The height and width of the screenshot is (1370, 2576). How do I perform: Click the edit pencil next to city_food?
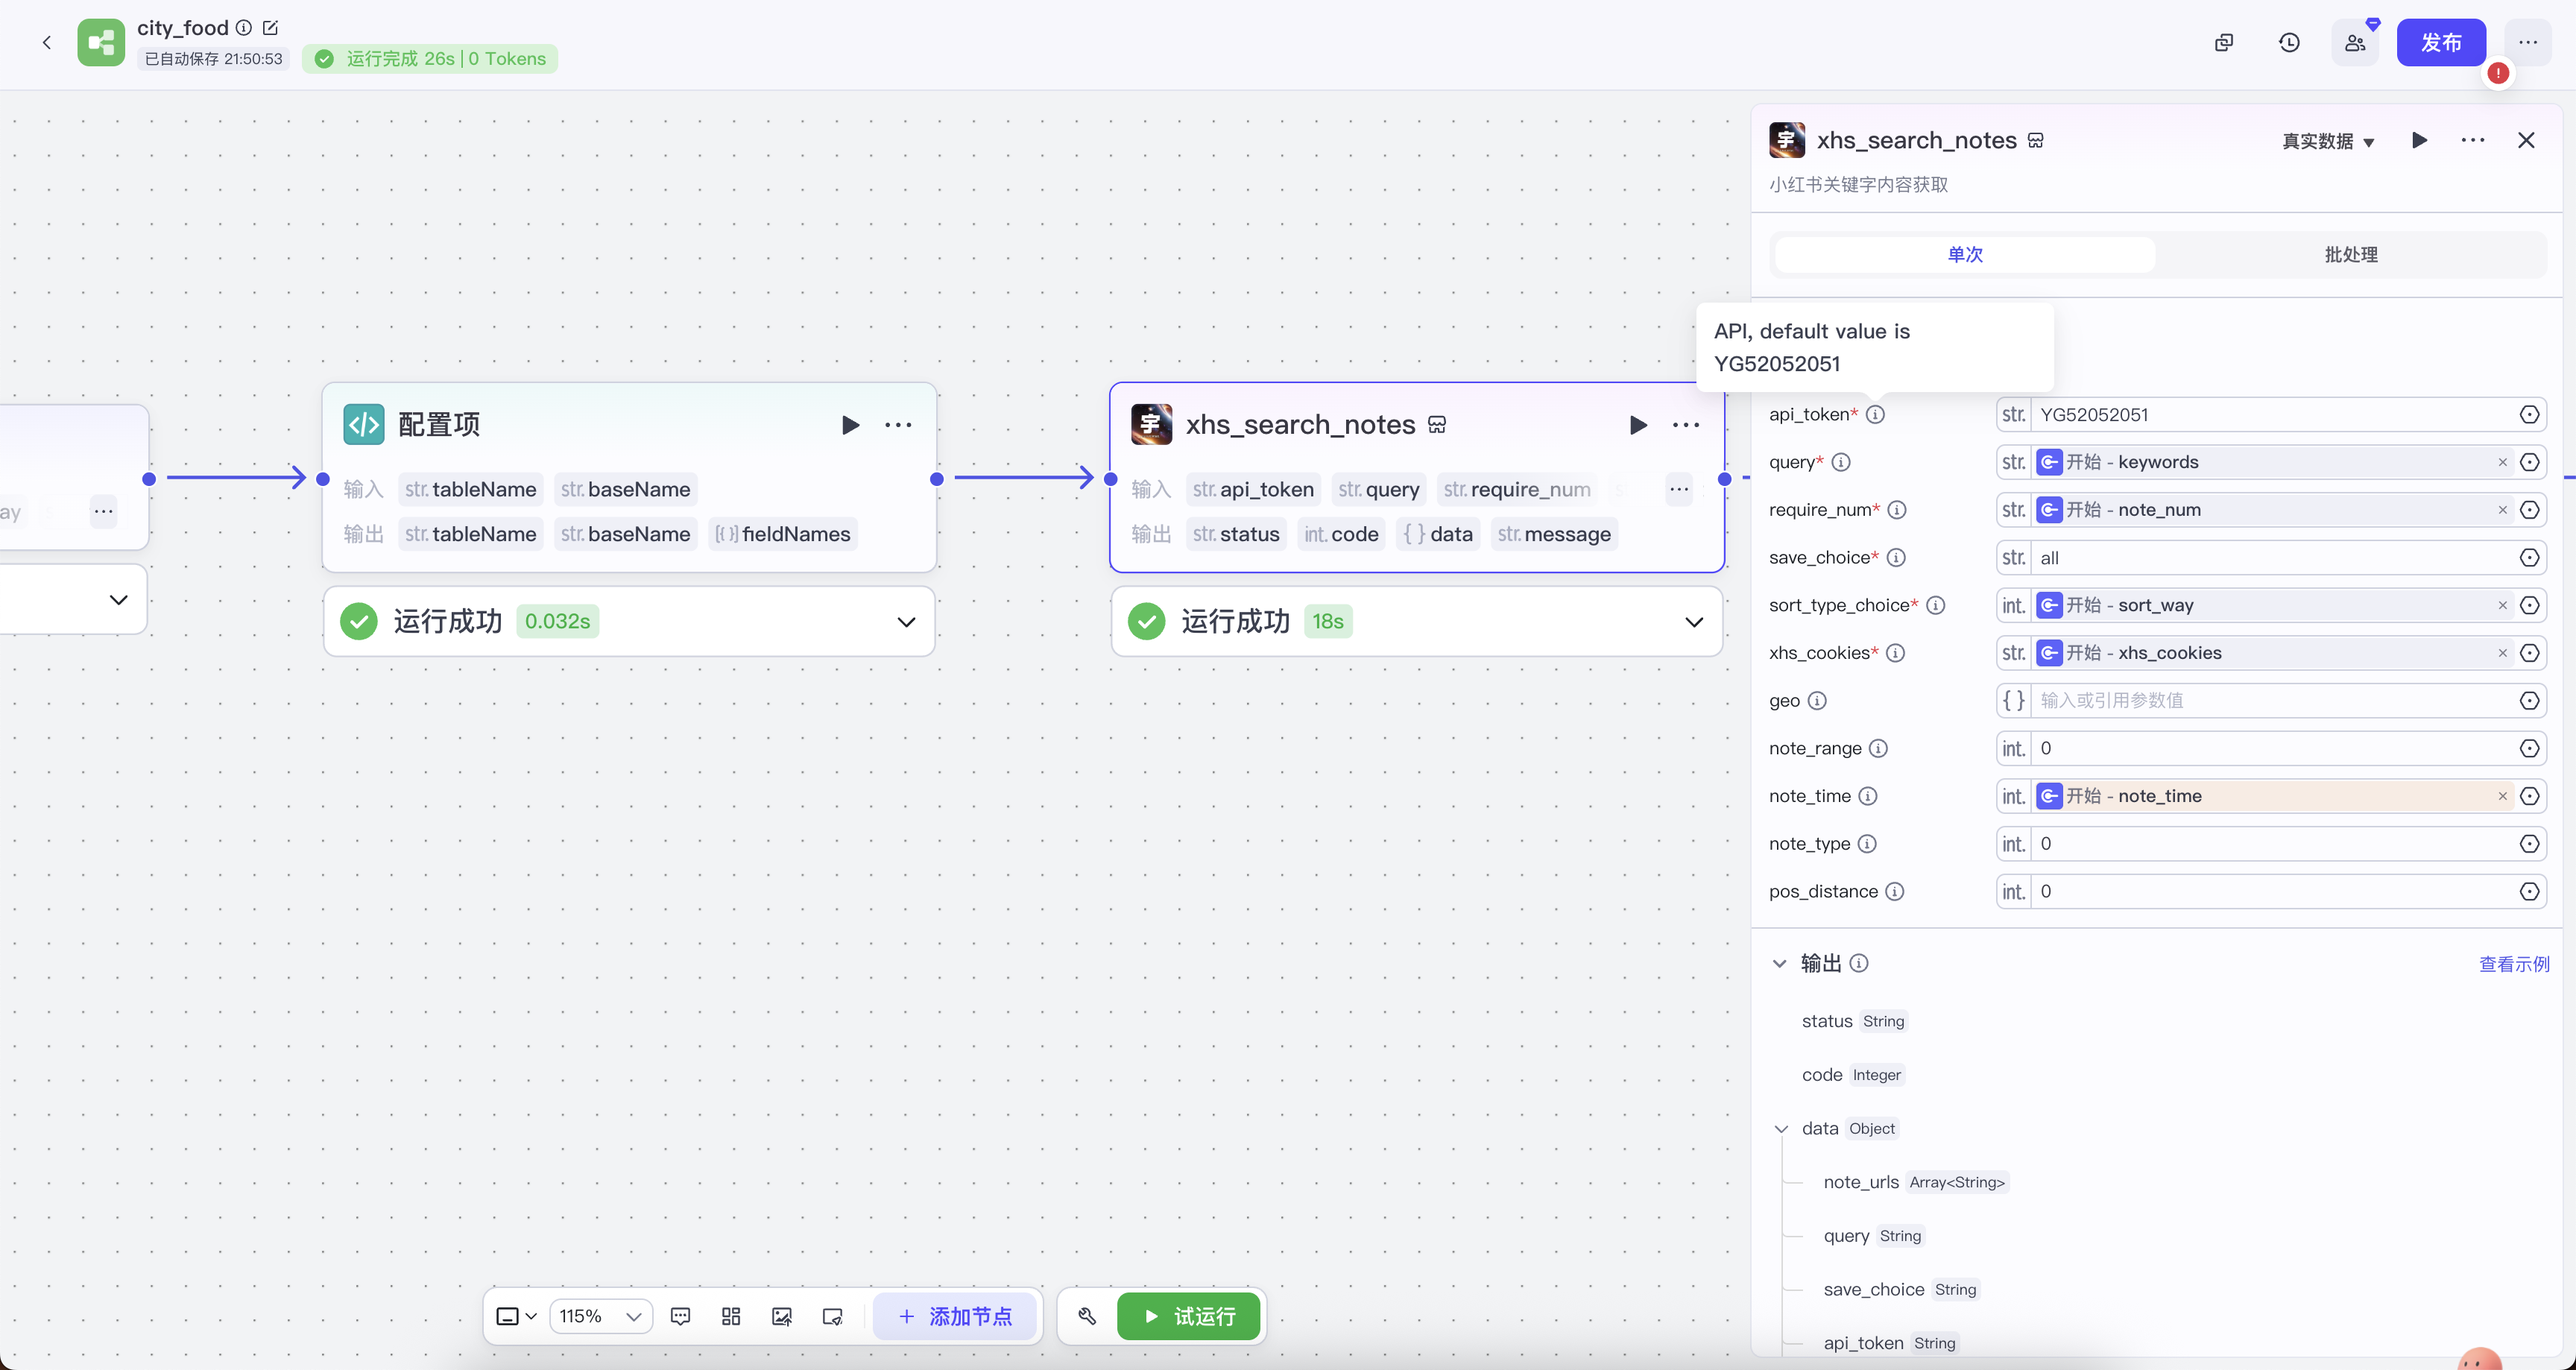pos(270,28)
